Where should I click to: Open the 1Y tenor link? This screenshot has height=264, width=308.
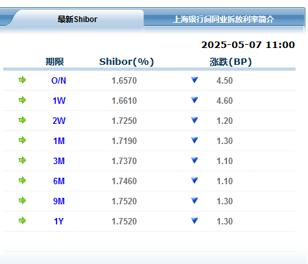(x=59, y=221)
